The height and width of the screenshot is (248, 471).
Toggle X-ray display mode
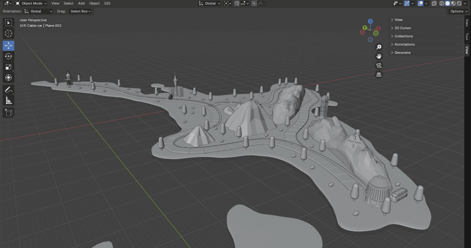(x=434, y=3)
